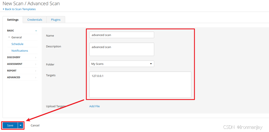Select General in the sidebar
Viewport: 269px width, 132px height.
pyautogui.click(x=17, y=37)
